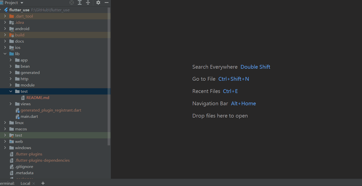Click the Double Shift shortcut hint
This screenshot has height=186, width=362.
(255, 67)
